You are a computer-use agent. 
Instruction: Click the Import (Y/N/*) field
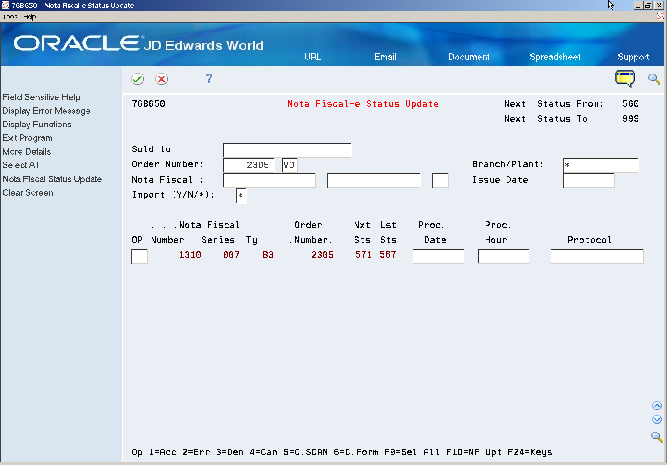241,196
